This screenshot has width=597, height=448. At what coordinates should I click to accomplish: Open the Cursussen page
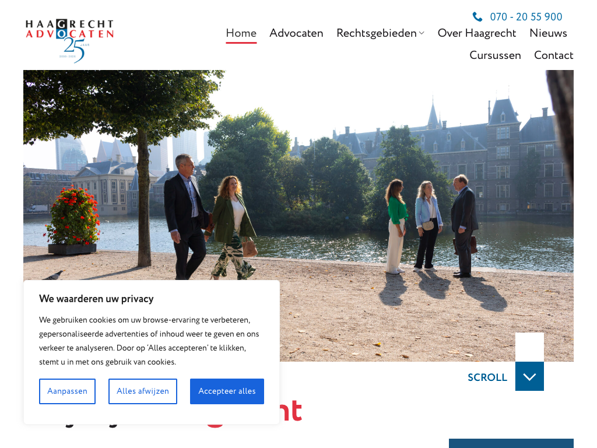tap(495, 55)
